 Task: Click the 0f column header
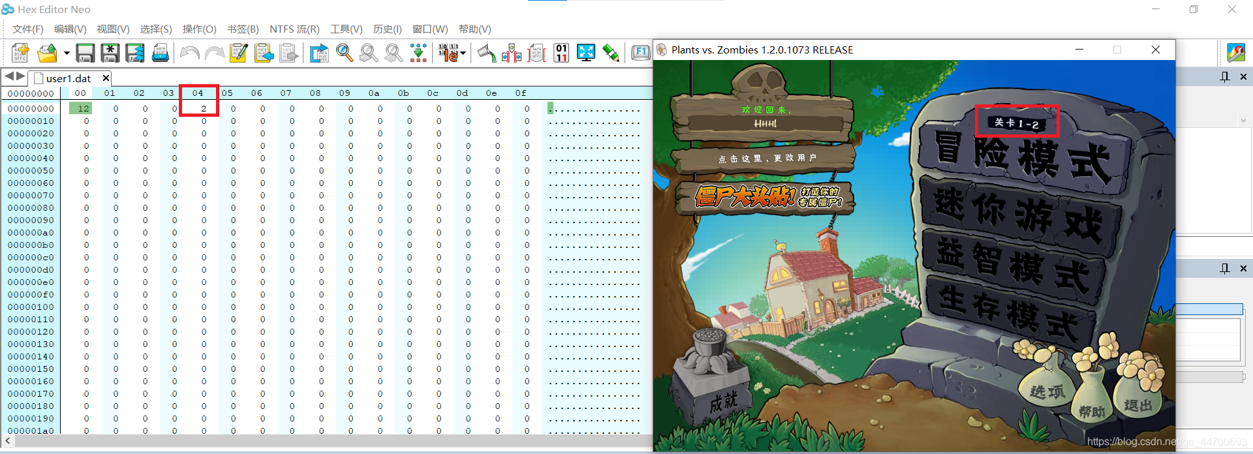tap(520, 93)
